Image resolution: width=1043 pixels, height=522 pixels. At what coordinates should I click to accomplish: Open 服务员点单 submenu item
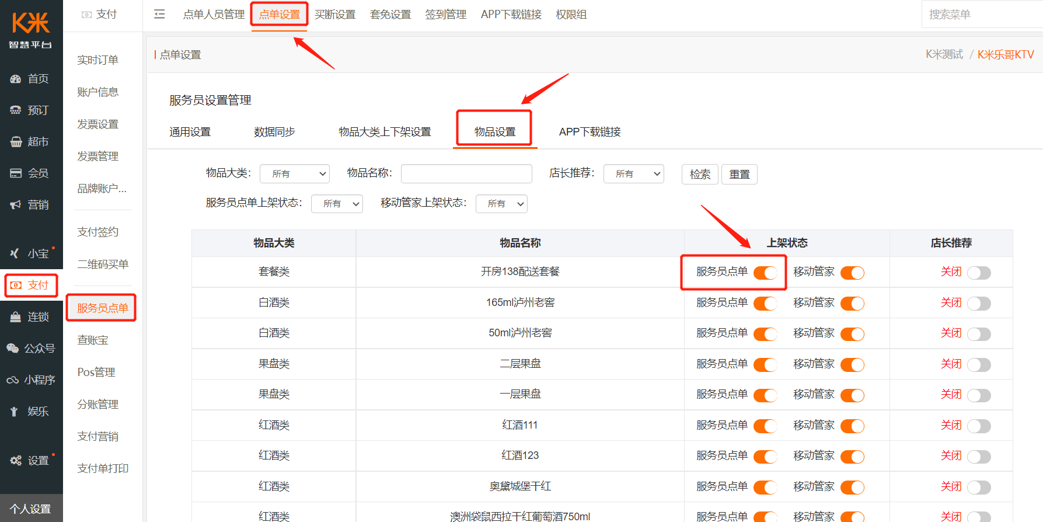(103, 308)
